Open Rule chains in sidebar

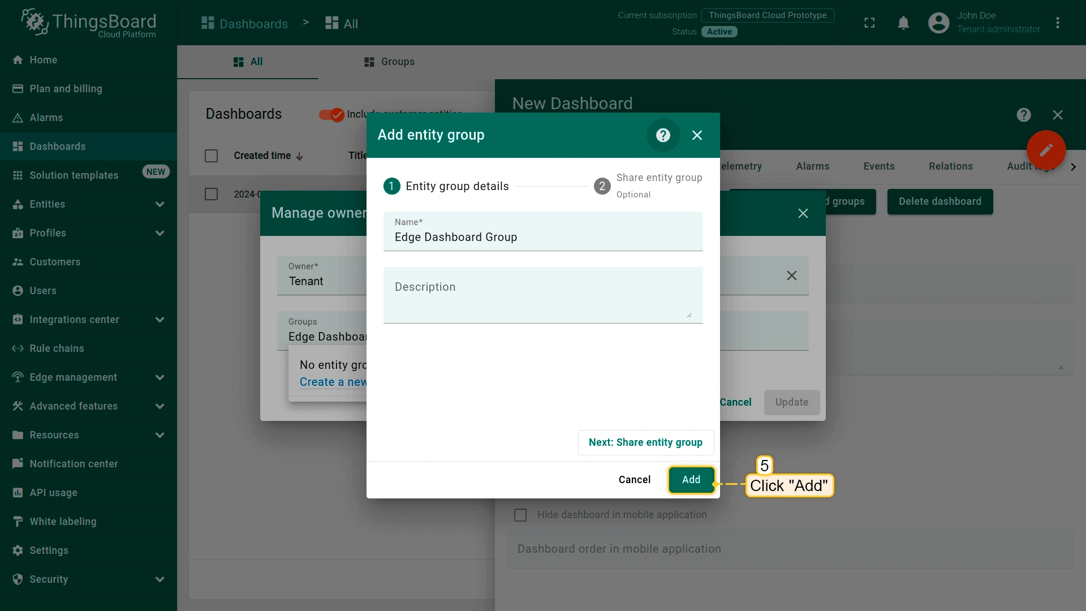tap(57, 348)
